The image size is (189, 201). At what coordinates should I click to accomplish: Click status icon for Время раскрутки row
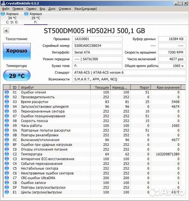coord(7,102)
